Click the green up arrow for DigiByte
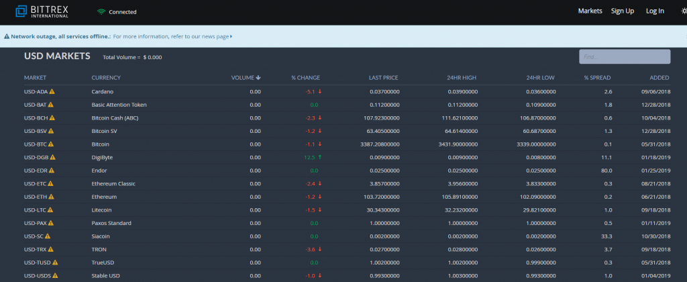The image size is (687, 282). [x=320, y=157]
